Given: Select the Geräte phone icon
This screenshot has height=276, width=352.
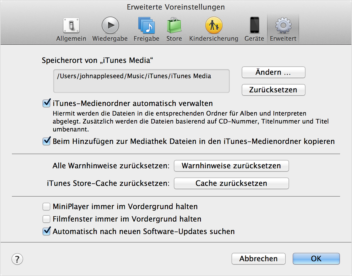Looking at the screenshot, I should click(254, 26).
